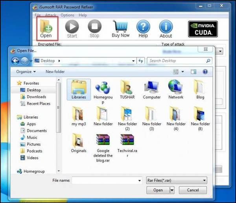The height and width of the screenshot is (203, 236).
Task: Open the recent locations dropdown arrow
Action: coord(31,61)
